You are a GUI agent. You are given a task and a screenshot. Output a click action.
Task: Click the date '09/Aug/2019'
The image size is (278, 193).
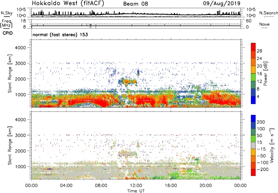coord(222,3)
